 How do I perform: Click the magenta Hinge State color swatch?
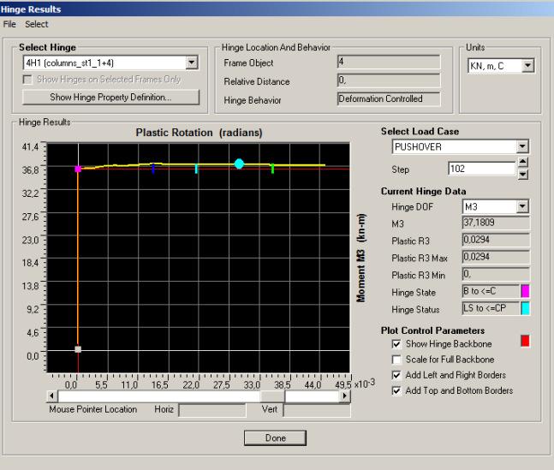tap(526, 291)
